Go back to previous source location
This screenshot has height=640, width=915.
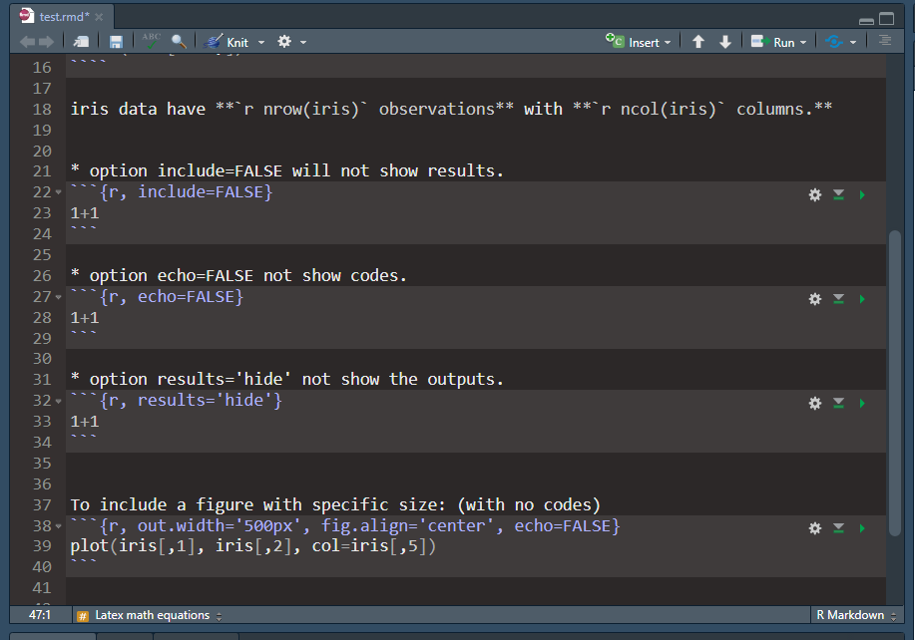[x=27, y=42]
